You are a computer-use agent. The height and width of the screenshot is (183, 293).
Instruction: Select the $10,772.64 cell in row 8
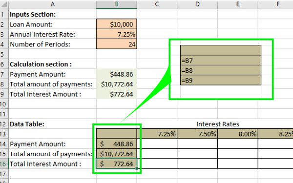coord(117,84)
